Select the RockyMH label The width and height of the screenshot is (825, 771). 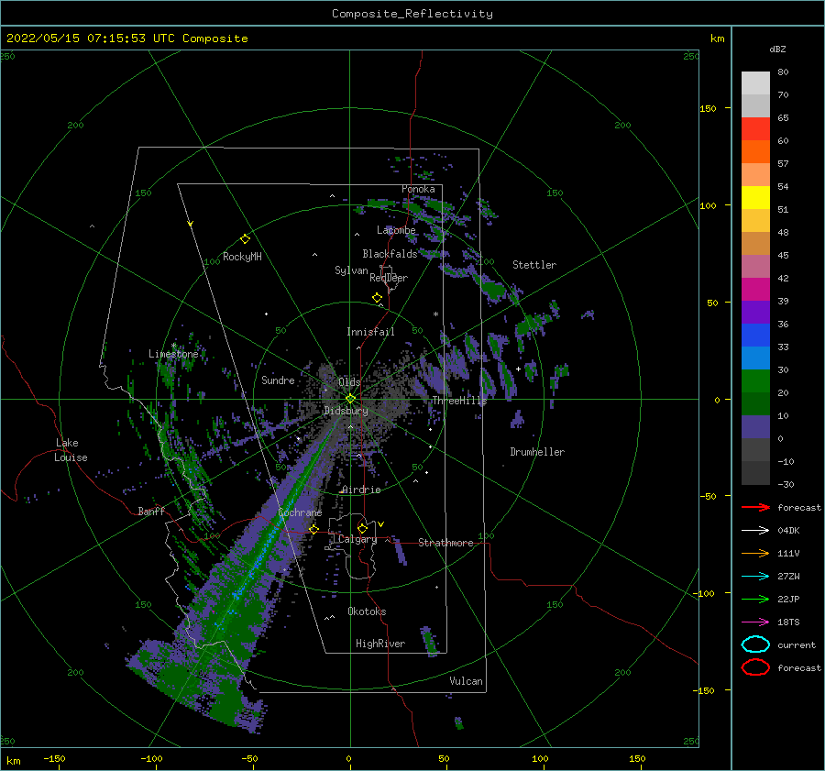click(243, 257)
